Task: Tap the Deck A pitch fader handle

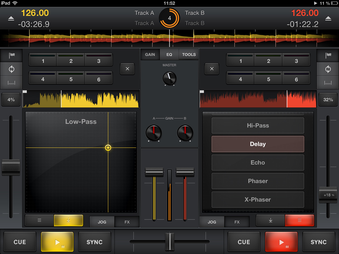Action: pos(11,167)
